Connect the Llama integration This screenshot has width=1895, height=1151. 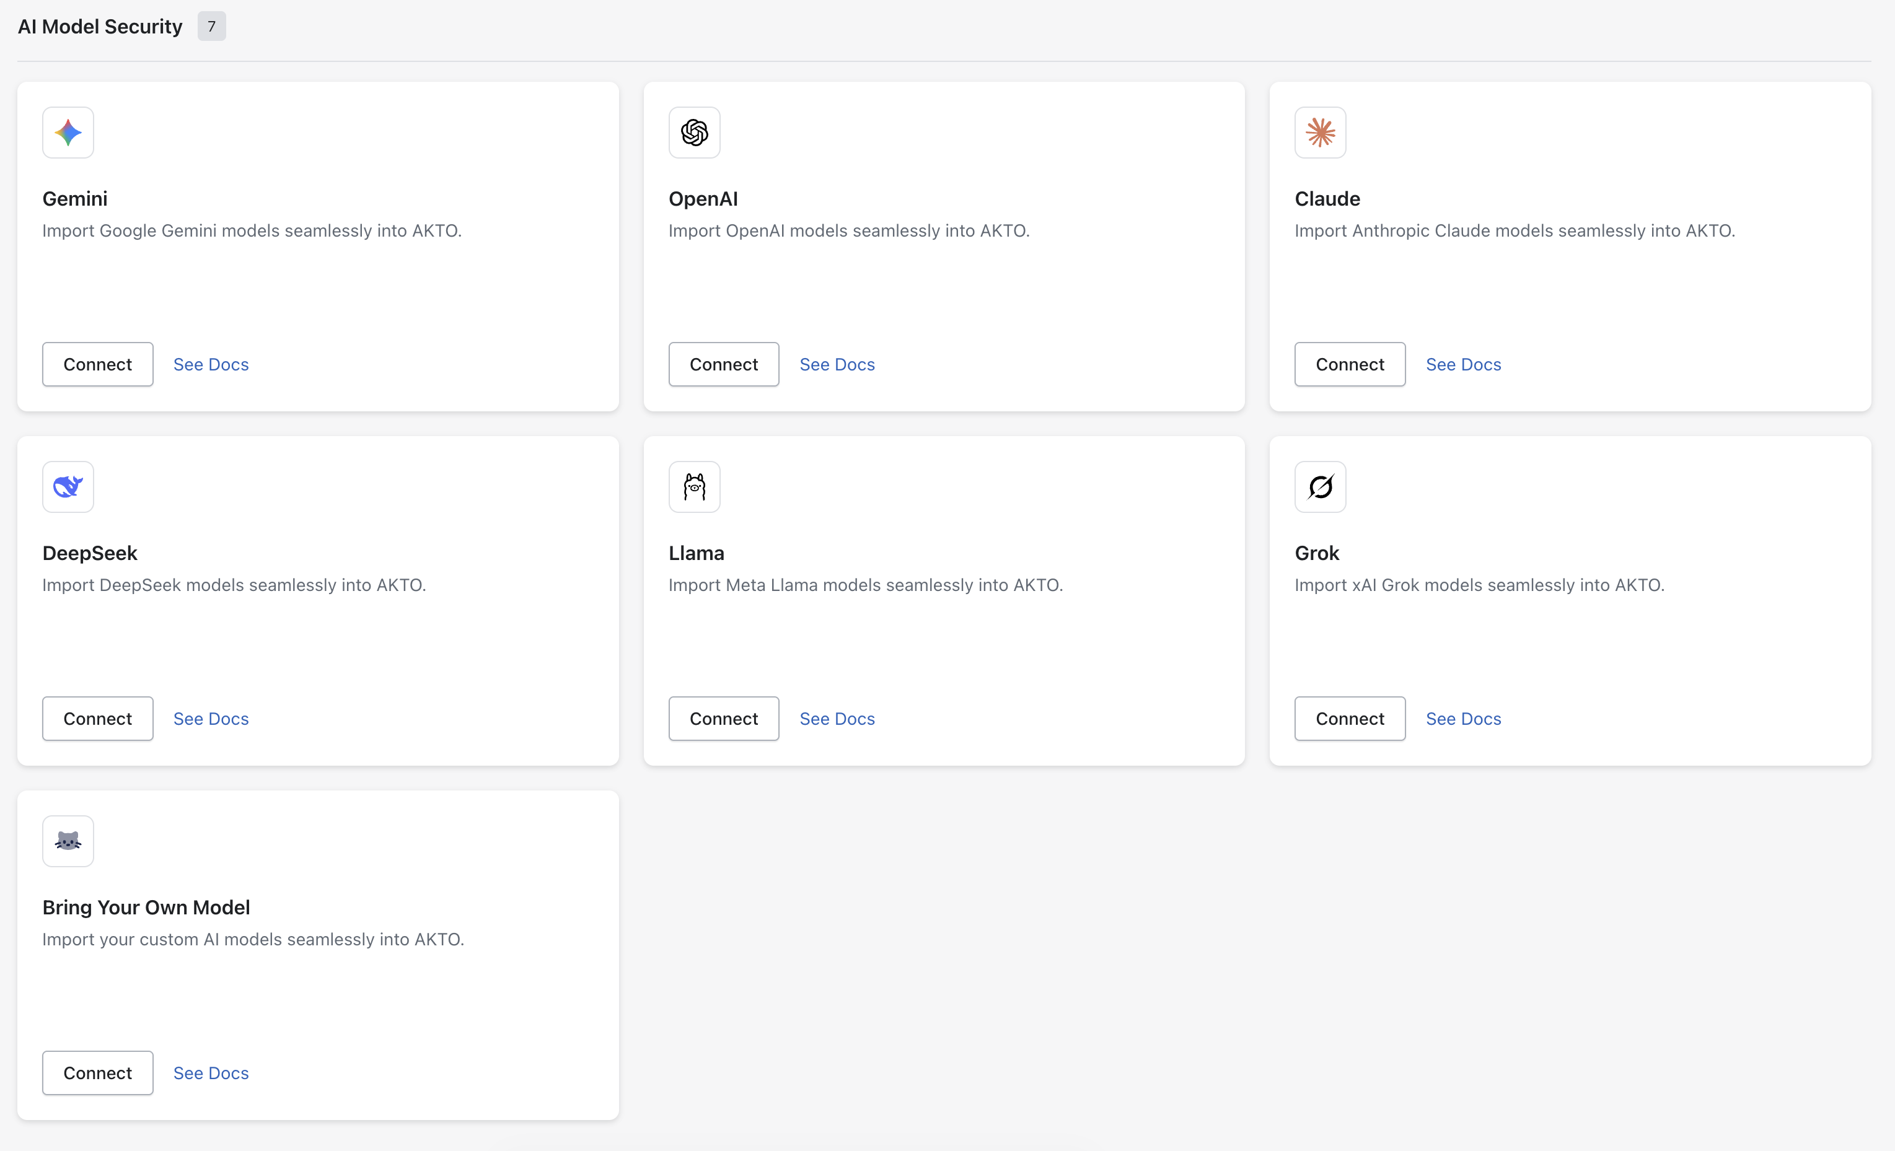tap(723, 719)
